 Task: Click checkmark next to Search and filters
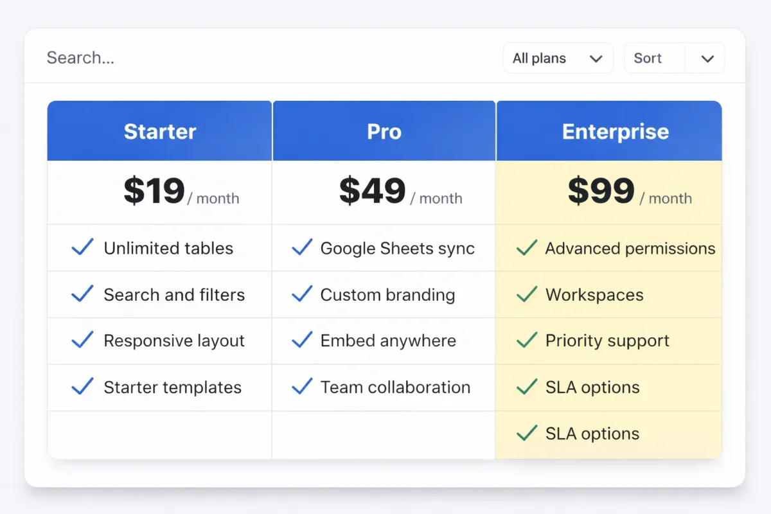click(82, 295)
